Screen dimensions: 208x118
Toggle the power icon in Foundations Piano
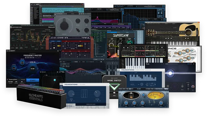coord(61,87)
